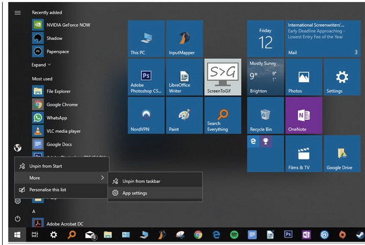This screenshot has width=365, height=245.
Task: Click the Most used heading
Action: [x=42, y=79]
